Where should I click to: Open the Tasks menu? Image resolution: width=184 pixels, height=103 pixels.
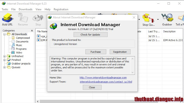5,9
